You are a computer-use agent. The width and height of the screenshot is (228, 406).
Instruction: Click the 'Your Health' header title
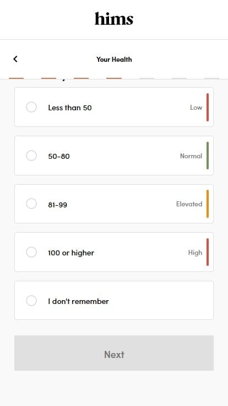(114, 59)
